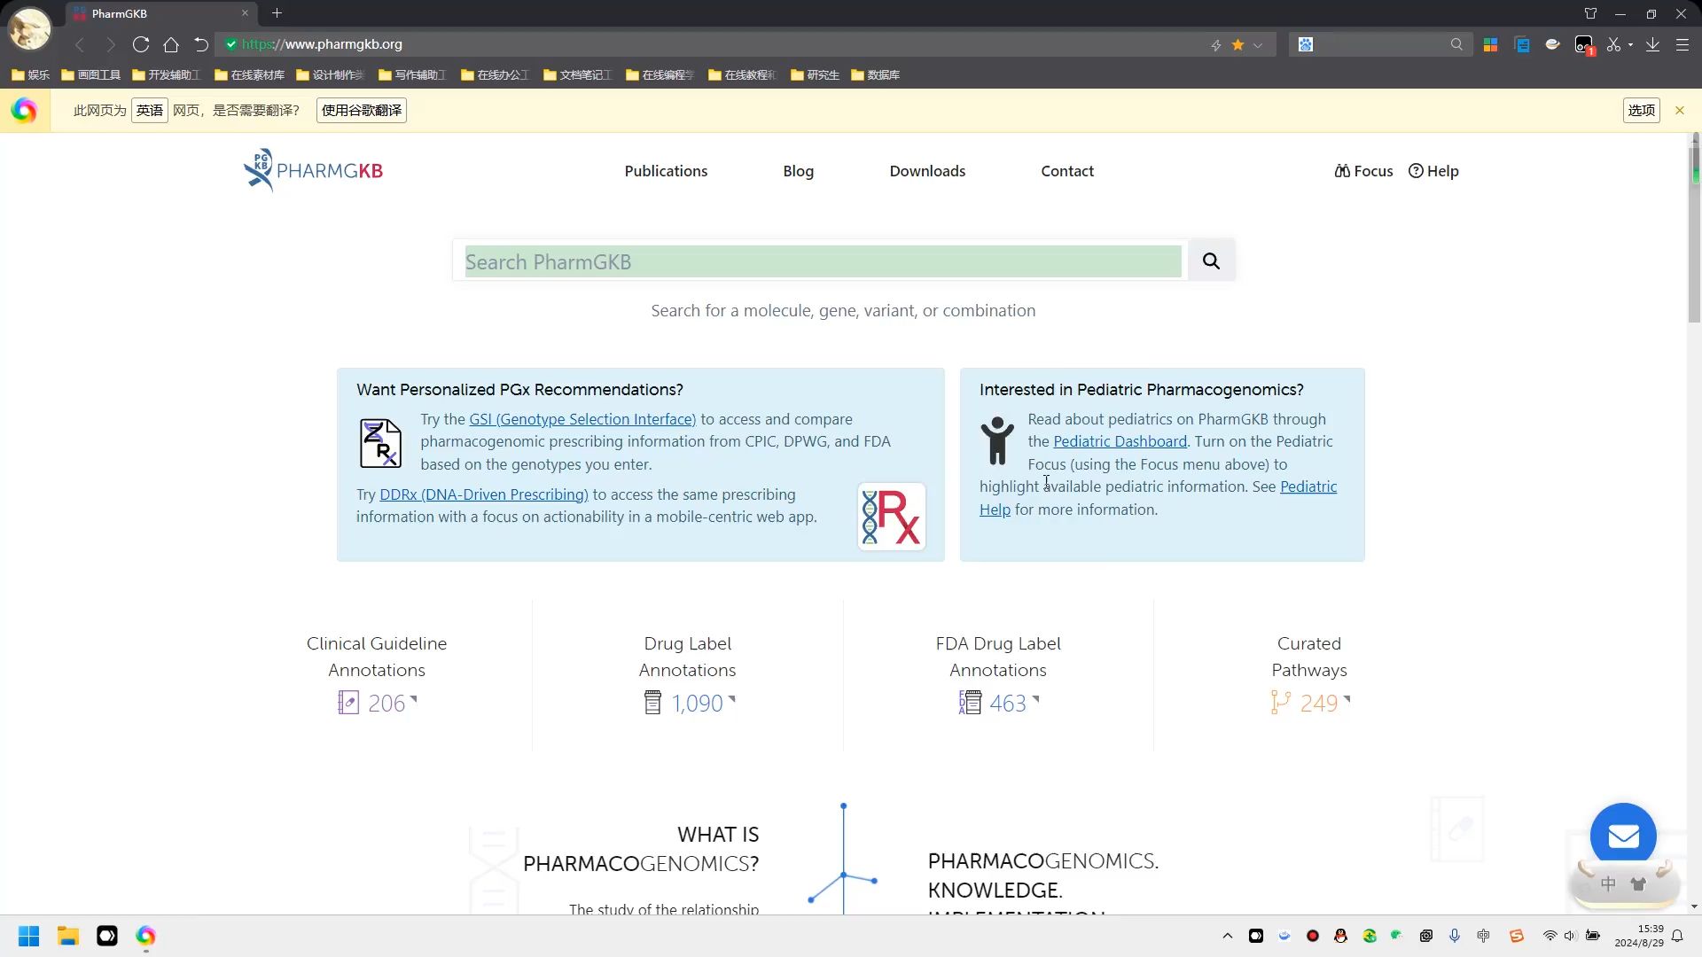Click the browser icon in taskbar
This screenshot has width=1702, height=957.
click(145, 936)
